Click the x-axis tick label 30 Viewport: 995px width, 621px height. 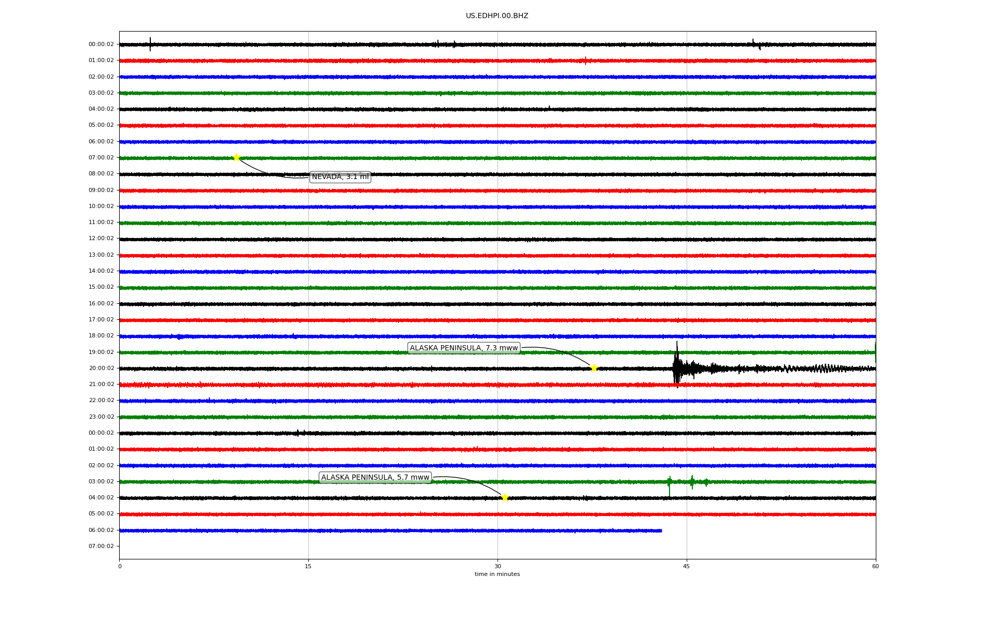click(x=497, y=567)
